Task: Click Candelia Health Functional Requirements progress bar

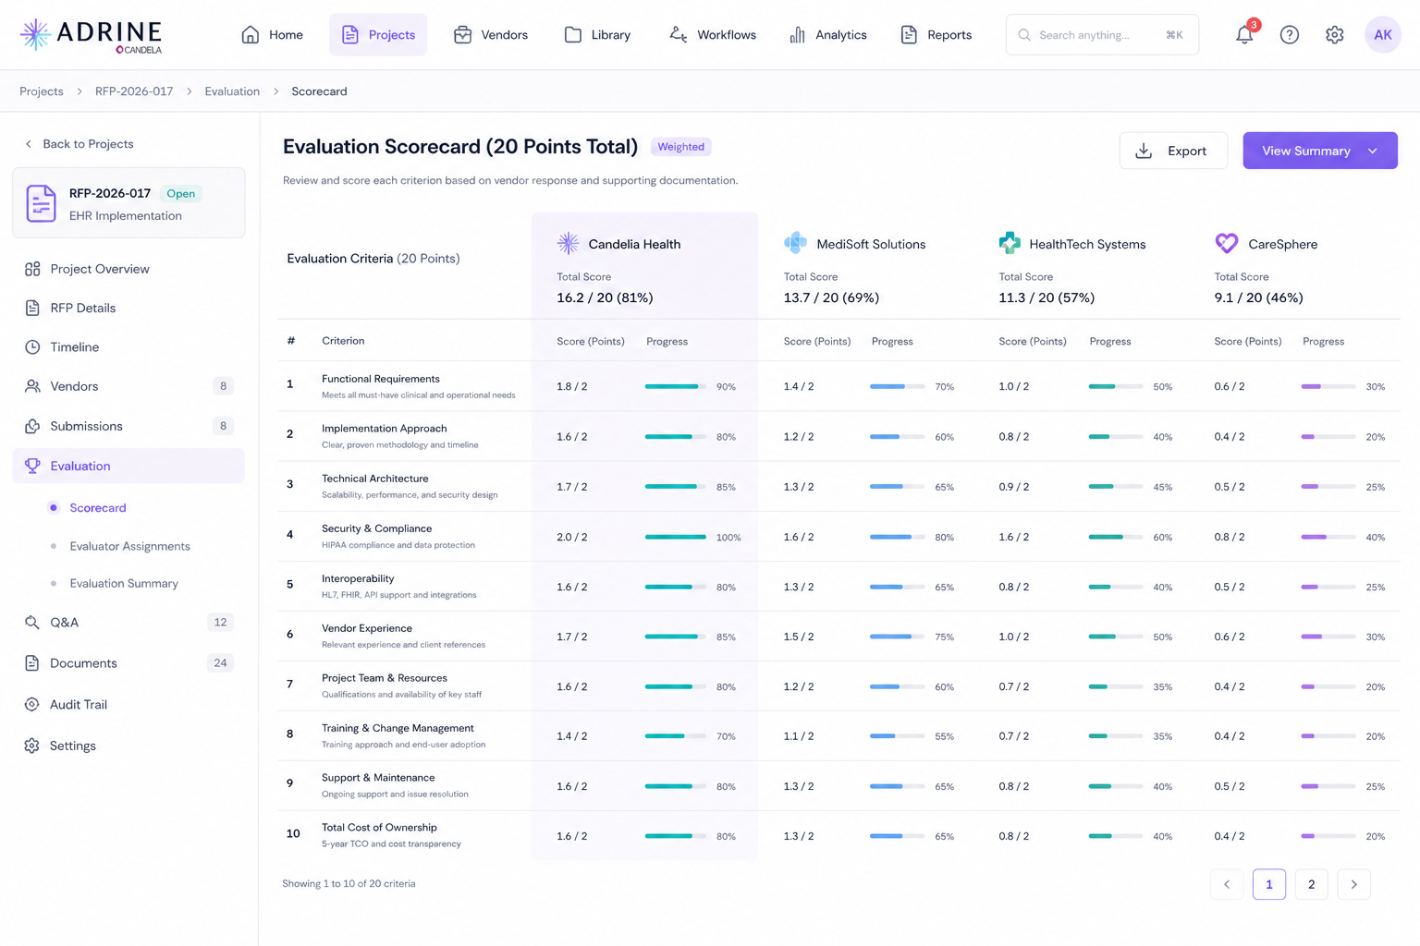Action: (x=676, y=386)
